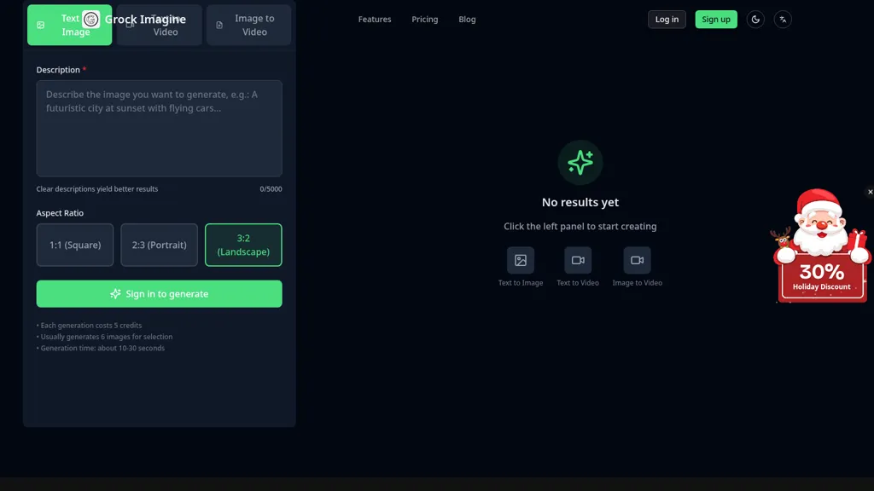
Task: Click the Log in button
Action: pos(667,20)
